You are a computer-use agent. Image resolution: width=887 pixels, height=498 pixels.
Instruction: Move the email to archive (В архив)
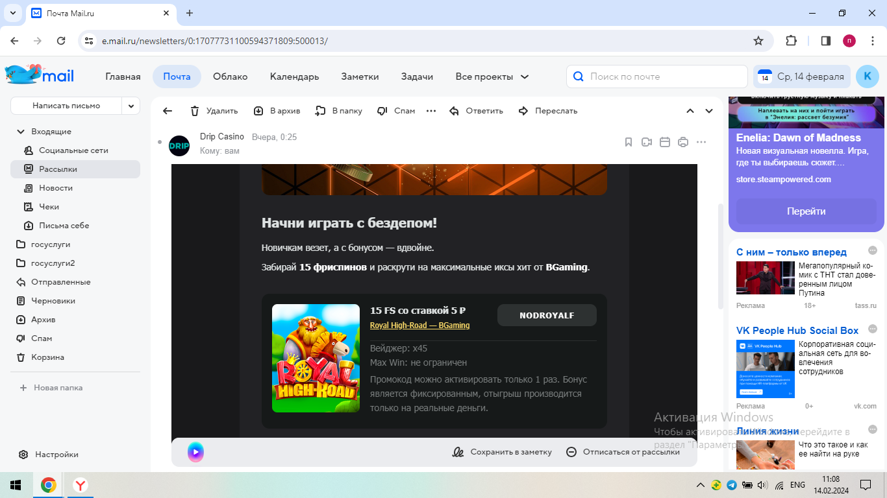[x=277, y=111]
